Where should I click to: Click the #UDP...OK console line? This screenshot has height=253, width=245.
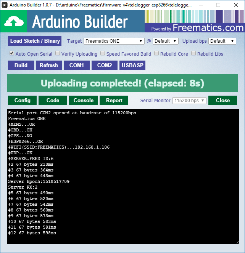[x=20, y=153]
